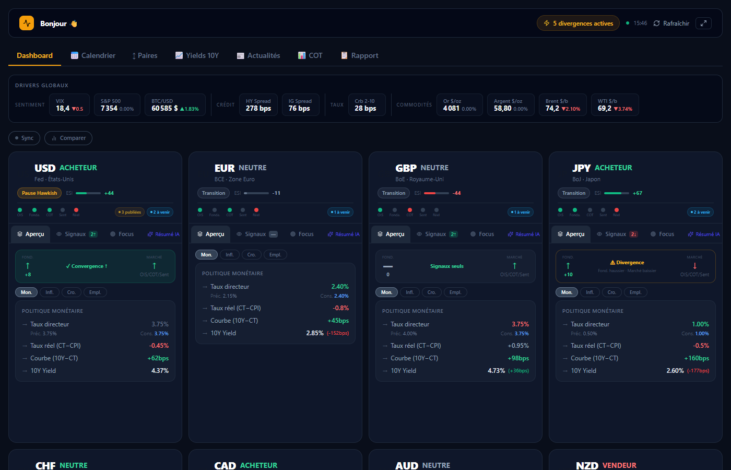
Task: Open the Calendrier tab
Action: pyautogui.click(x=93, y=55)
